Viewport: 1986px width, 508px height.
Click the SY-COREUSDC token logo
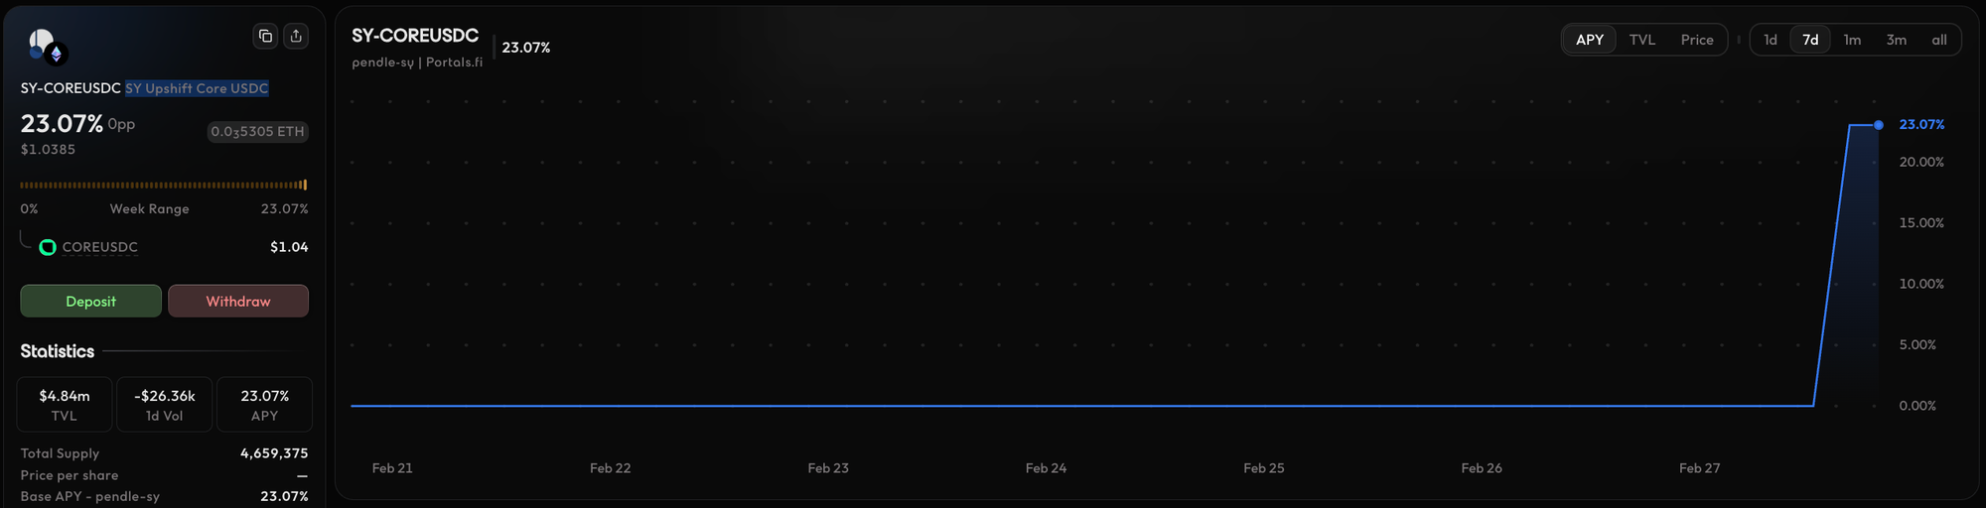(46, 46)
